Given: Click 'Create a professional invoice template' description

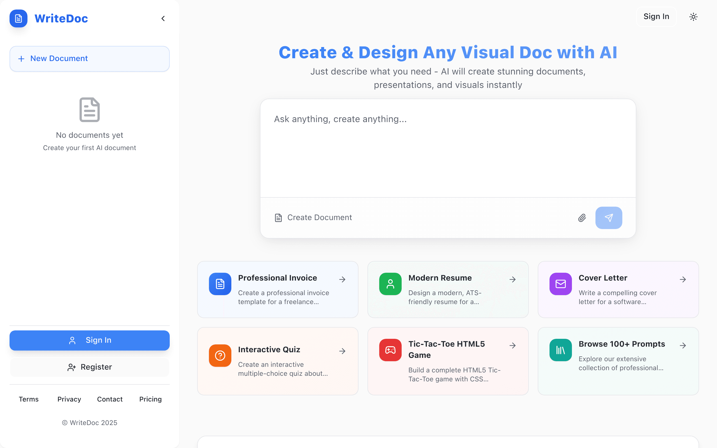Looking at the screenshot, I should 283,297.
